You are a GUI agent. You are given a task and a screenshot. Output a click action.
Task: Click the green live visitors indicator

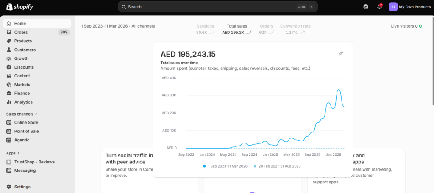tap(420, 26)
